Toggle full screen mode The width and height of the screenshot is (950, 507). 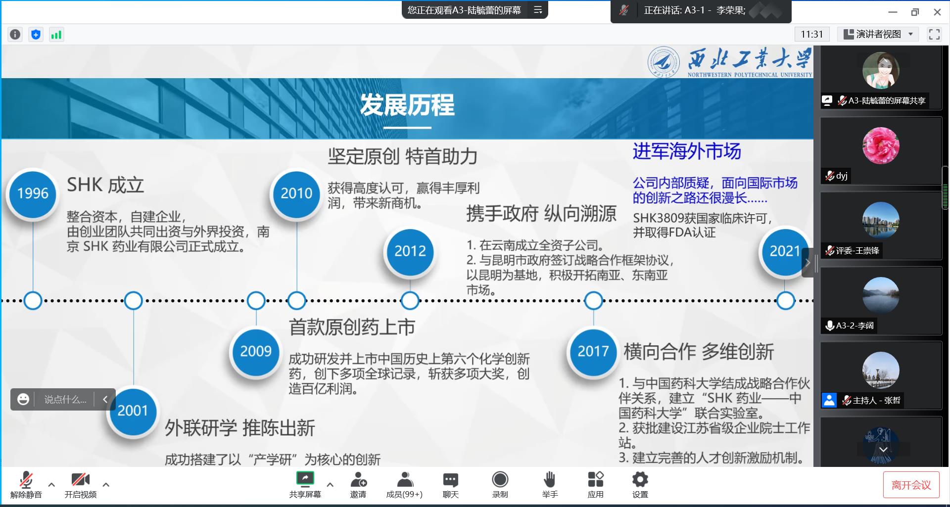click(x=934, y=34)
